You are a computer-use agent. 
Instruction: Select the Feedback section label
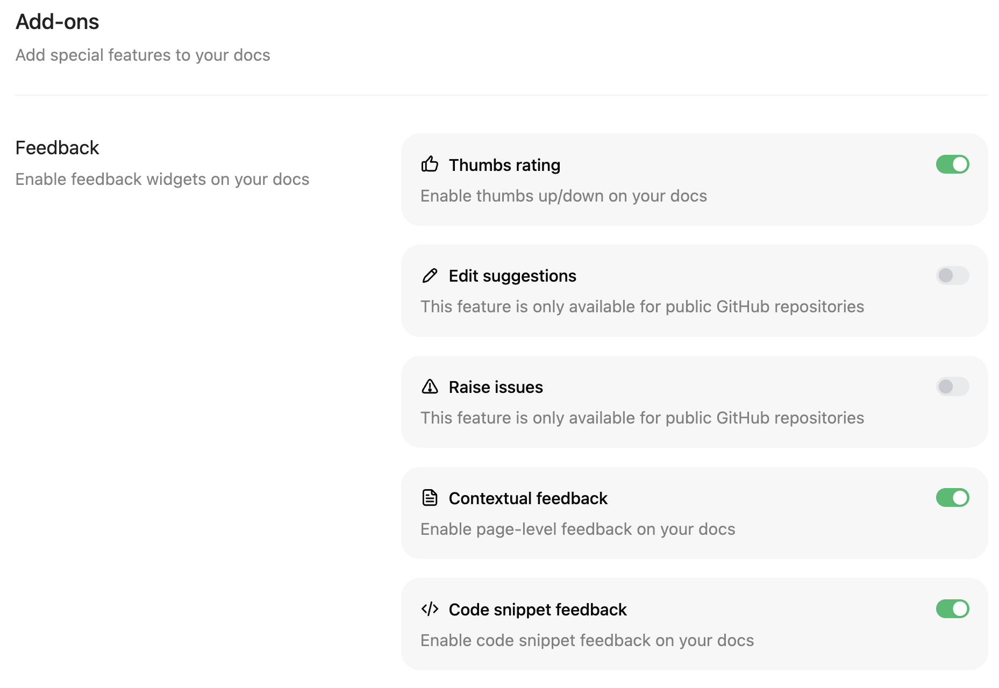point(57,147)
